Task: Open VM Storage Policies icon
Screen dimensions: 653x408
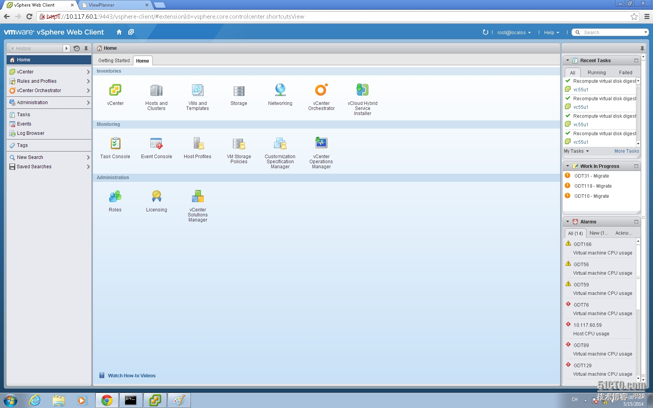Action: (x=239, y=143)
